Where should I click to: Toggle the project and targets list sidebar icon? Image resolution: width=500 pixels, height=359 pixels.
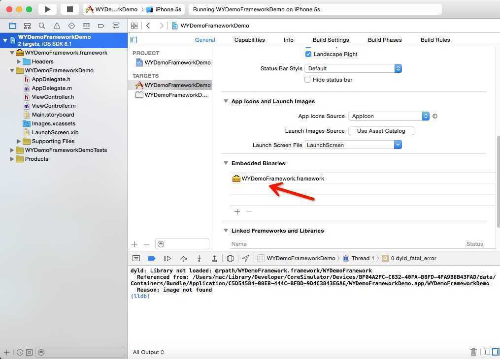pos(134,40)
